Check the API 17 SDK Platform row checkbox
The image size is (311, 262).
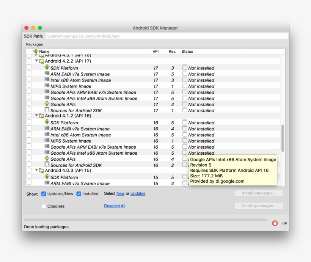(x=29, y=67)
